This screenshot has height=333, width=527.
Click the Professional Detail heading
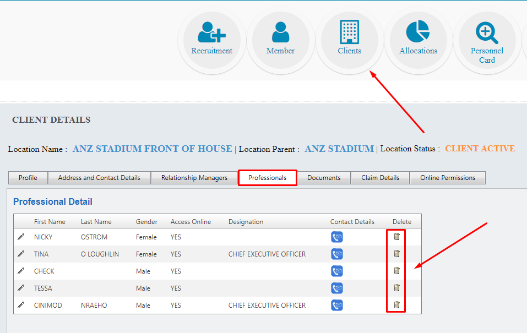53,201
